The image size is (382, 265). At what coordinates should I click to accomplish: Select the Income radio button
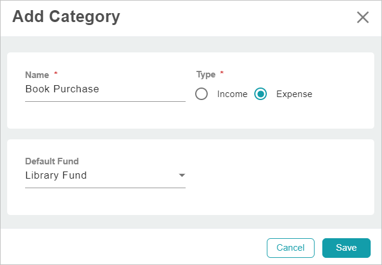[x=202, y=94]
